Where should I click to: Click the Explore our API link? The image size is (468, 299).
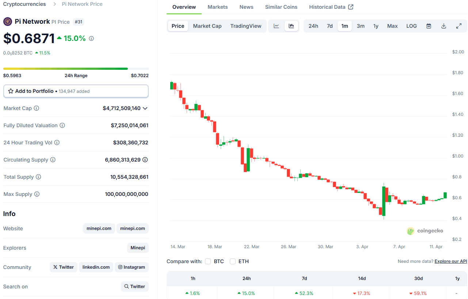click(x=450, y=261)
